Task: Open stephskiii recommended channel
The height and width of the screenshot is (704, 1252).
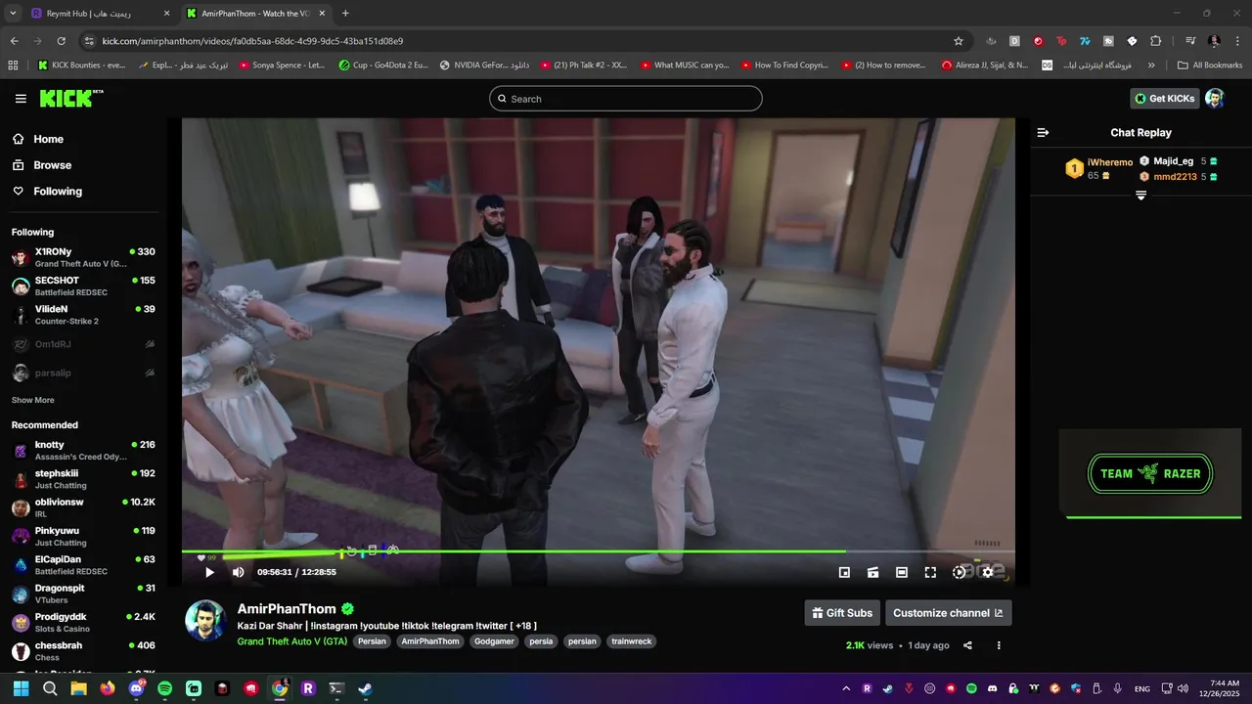Action: [82, 479]
